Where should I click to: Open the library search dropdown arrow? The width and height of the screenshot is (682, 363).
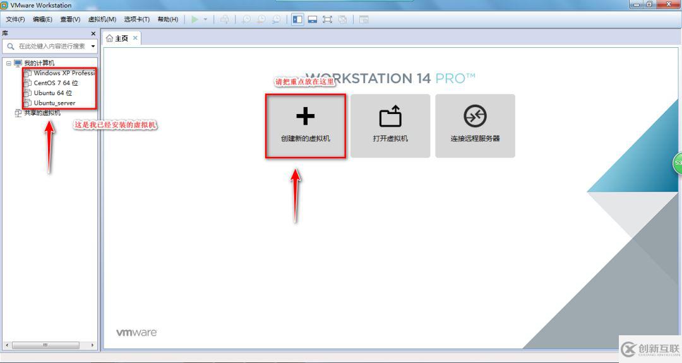(x=93, y=46)
